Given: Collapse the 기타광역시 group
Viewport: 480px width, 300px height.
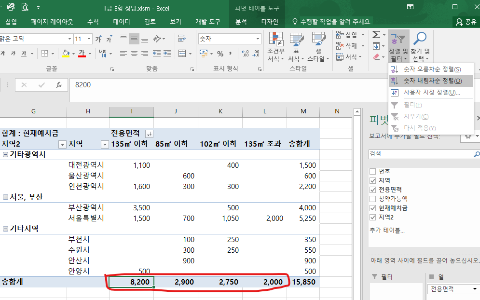Looking at the screenshot, I should [x=5, y=155].
